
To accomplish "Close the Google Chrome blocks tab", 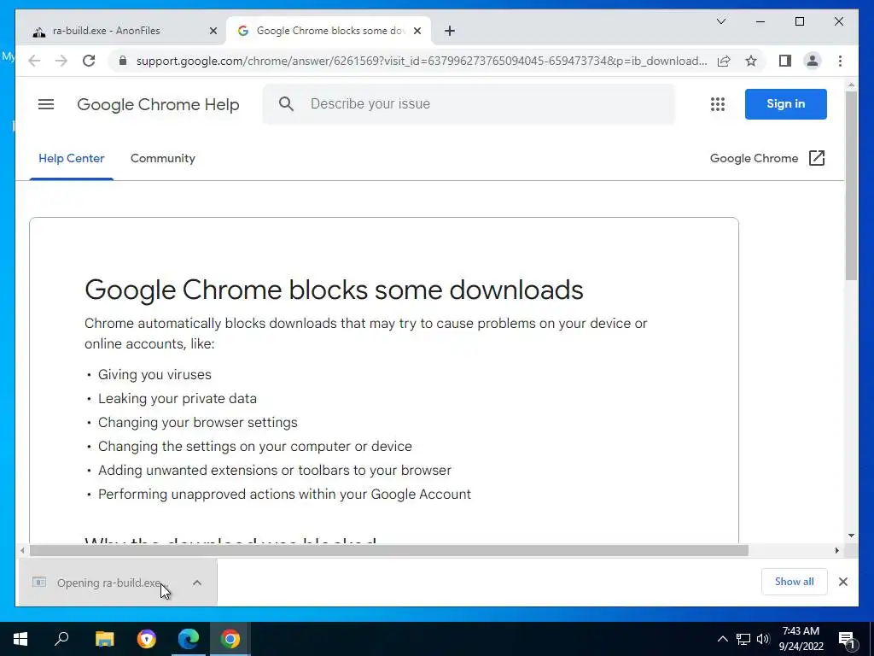I will click(x=417, y=32).
